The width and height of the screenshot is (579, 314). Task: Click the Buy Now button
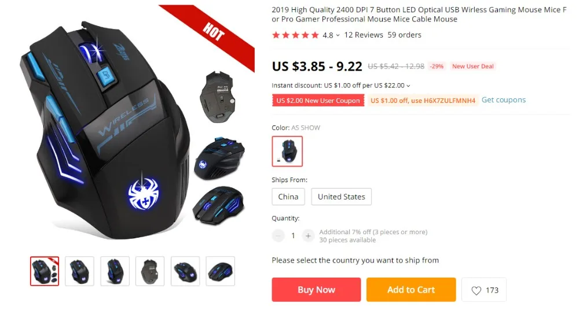click(x=316, y=290)
